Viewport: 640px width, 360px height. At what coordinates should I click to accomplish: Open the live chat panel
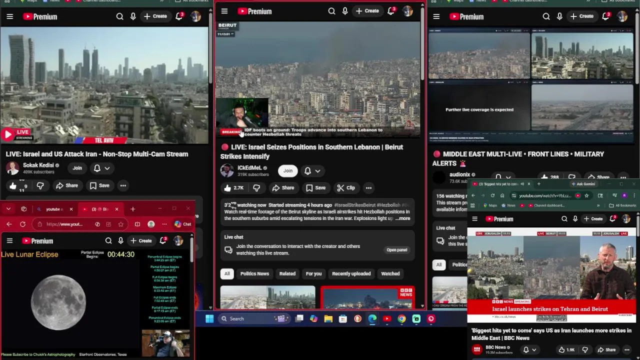point(397,250)
